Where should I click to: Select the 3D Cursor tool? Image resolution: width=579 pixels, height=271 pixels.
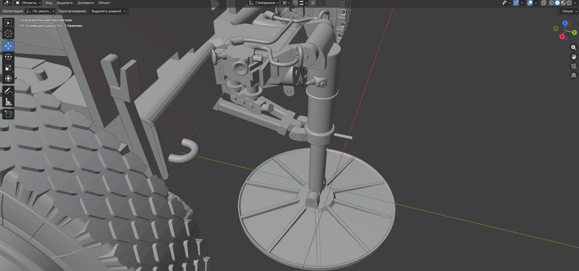coord(8,34)
